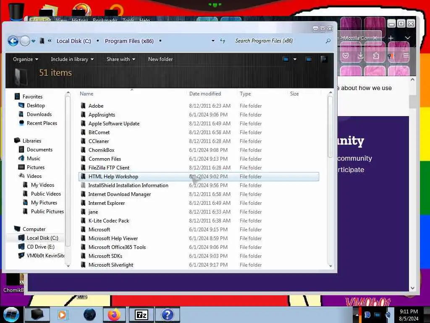This screenshot has width=430, height=323.
Task: Select the Microsoft Help Viewer folder
Action: (x=199, y=238)
